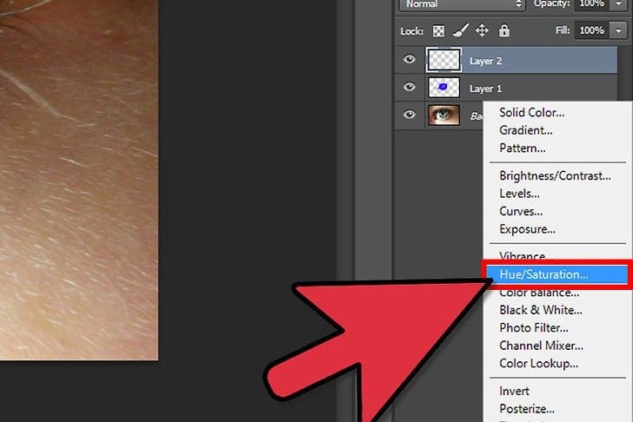
Task: Hide Layer 2 using its eye icon
Action: coord(410,61)
